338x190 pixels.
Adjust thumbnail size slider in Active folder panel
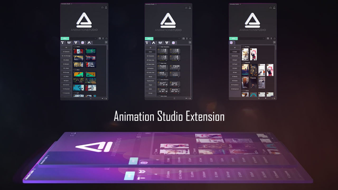tap(97, 98)
